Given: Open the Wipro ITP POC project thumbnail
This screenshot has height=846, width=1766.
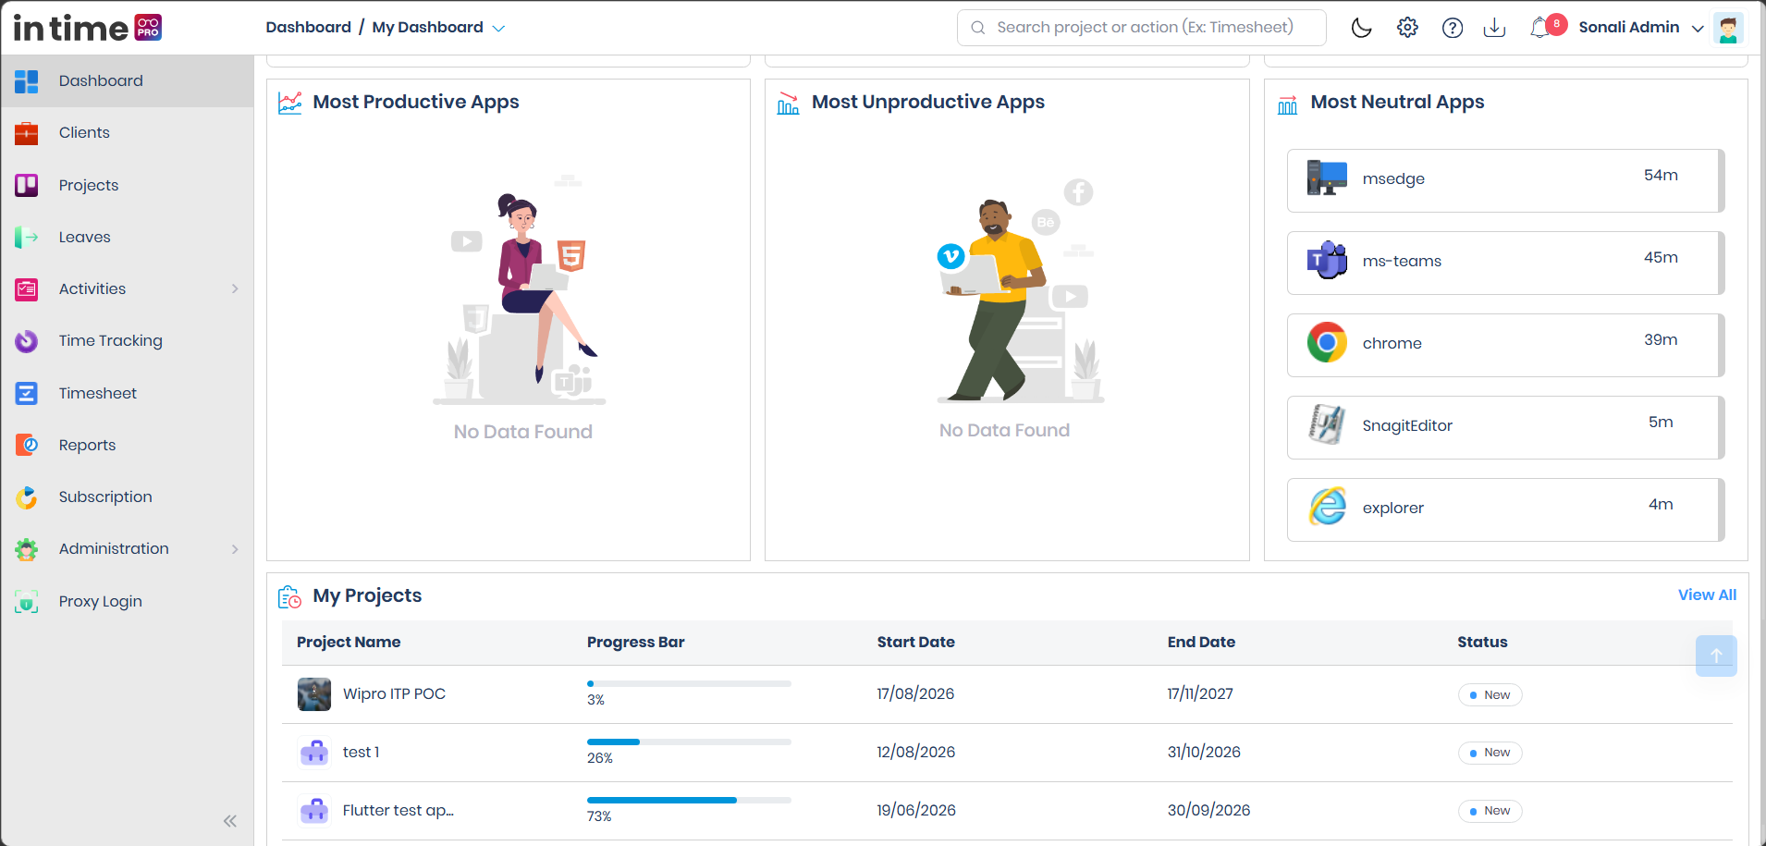Looking at the screenshot, I should pyautogui.click(x=314, y=694).
